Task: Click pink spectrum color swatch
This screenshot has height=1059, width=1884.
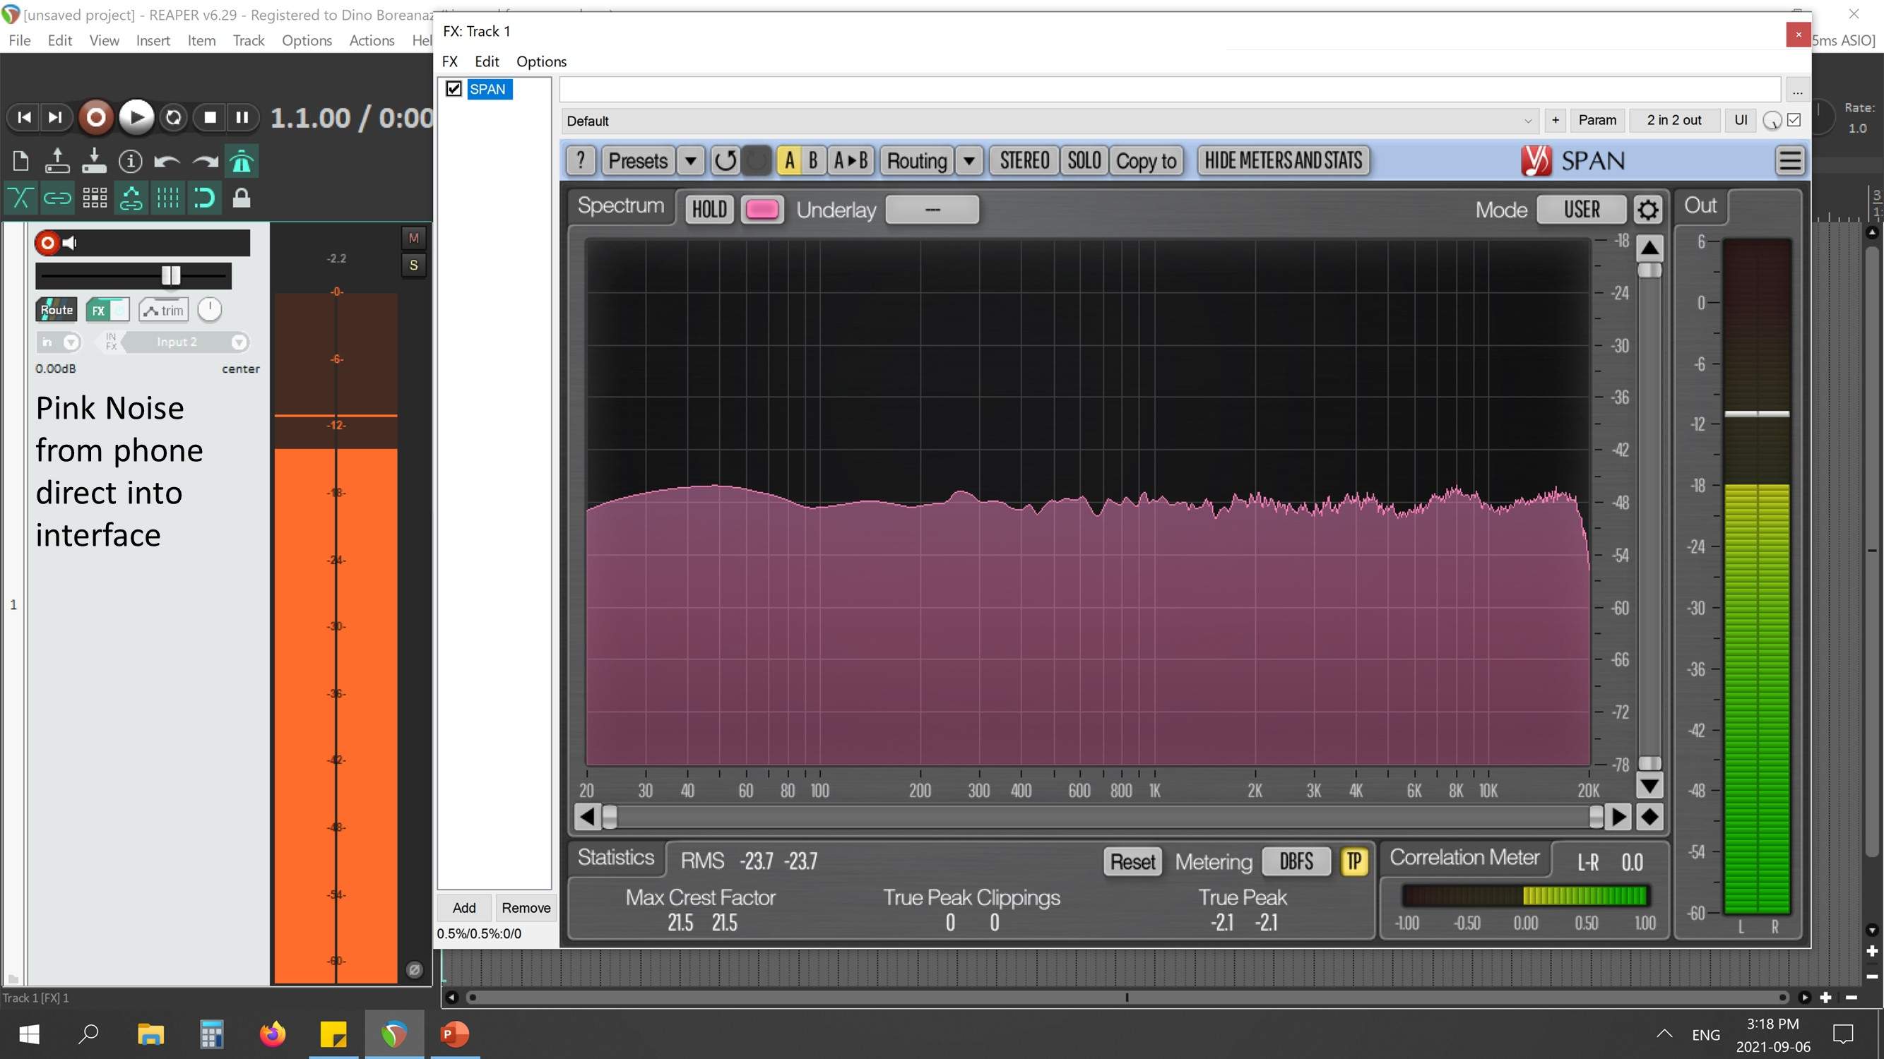Action: 762,210
